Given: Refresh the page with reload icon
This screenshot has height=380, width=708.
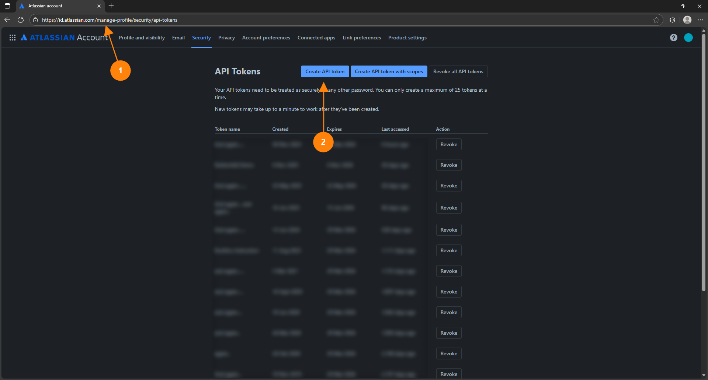Looking at the screenshot, I should [21, 20].
